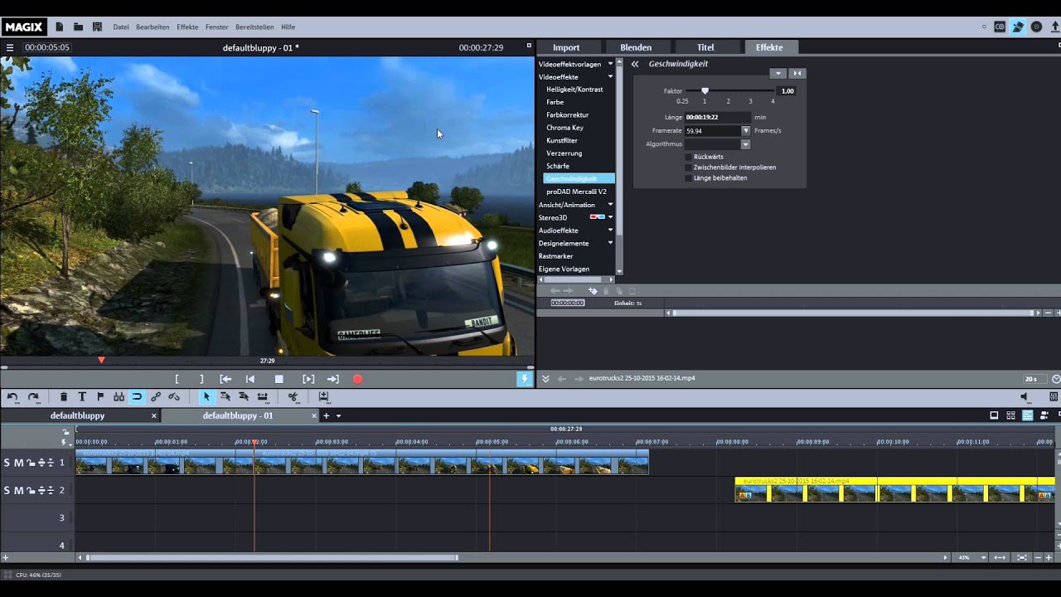This screenshot has width=1061, height=597.
Task: Click the Redo arrow icon
Action: click(34, 397)
